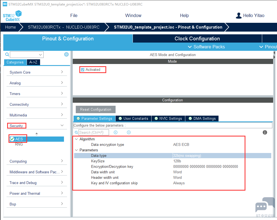Screen dimensions: 277x220
Task: Select the A->Z tab
Action: coord(33,62)
